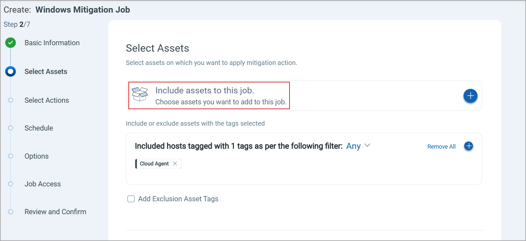This screenshot has height=241, width=526.
Task: Click the Select Actions step dot
Action: (11, 100)
